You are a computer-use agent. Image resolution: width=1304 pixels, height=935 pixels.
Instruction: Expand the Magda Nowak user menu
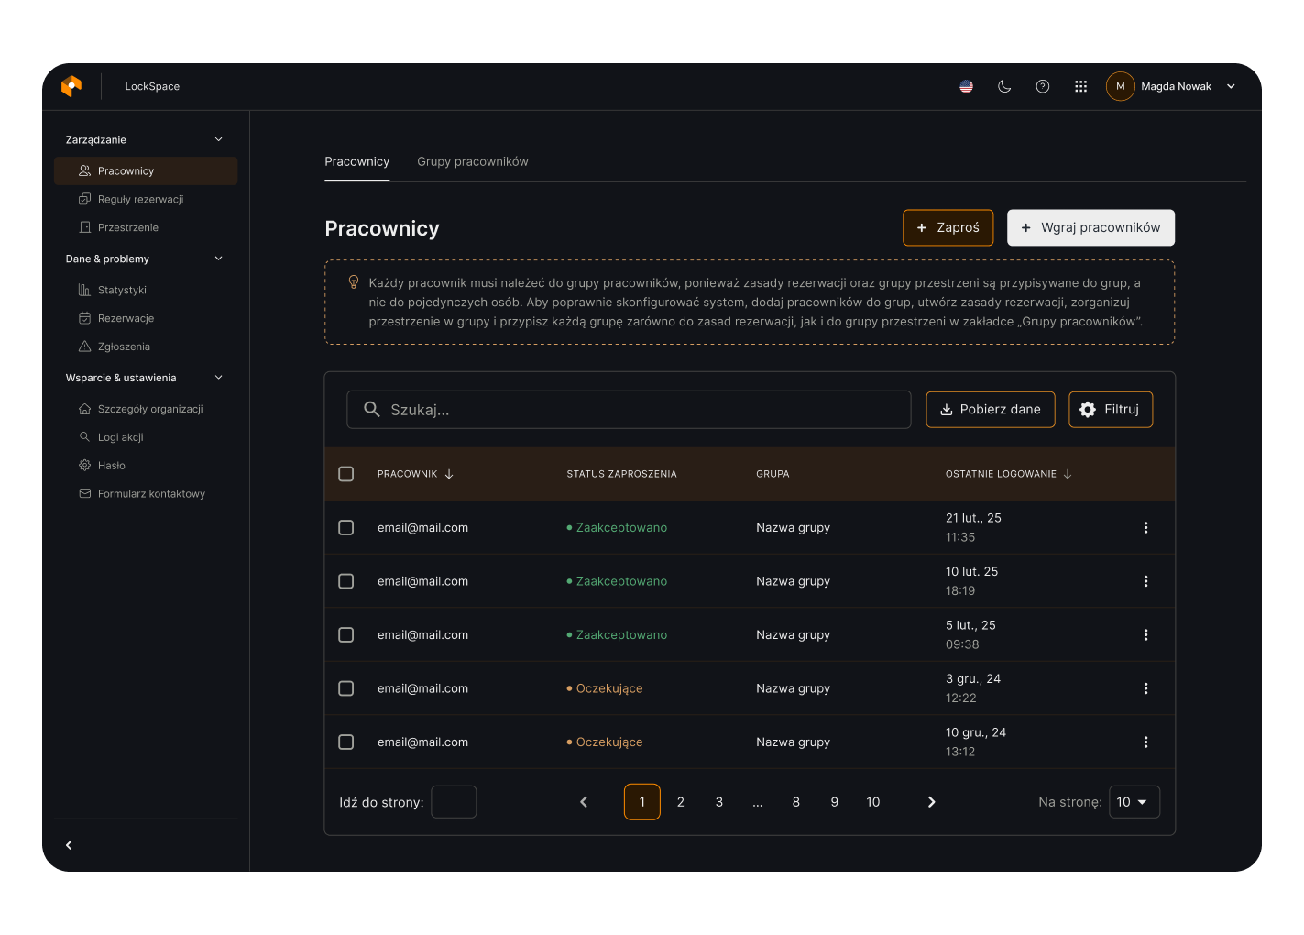click(x=1230, y=86)
